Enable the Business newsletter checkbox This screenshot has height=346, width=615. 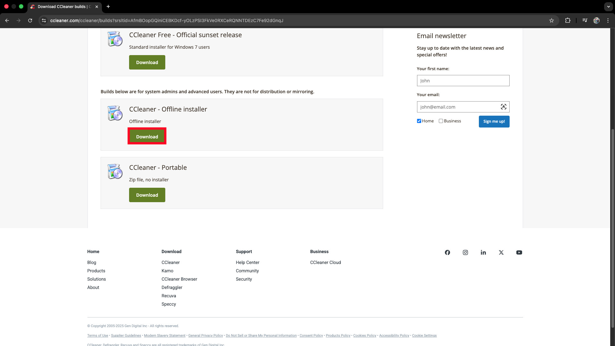tap(441, 121)
